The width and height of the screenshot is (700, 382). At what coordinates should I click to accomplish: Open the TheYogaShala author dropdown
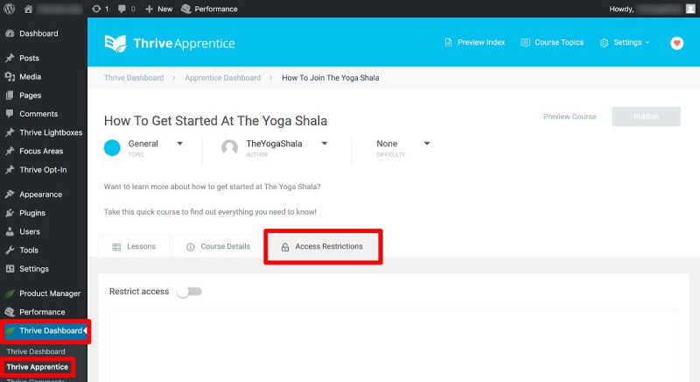324,144
